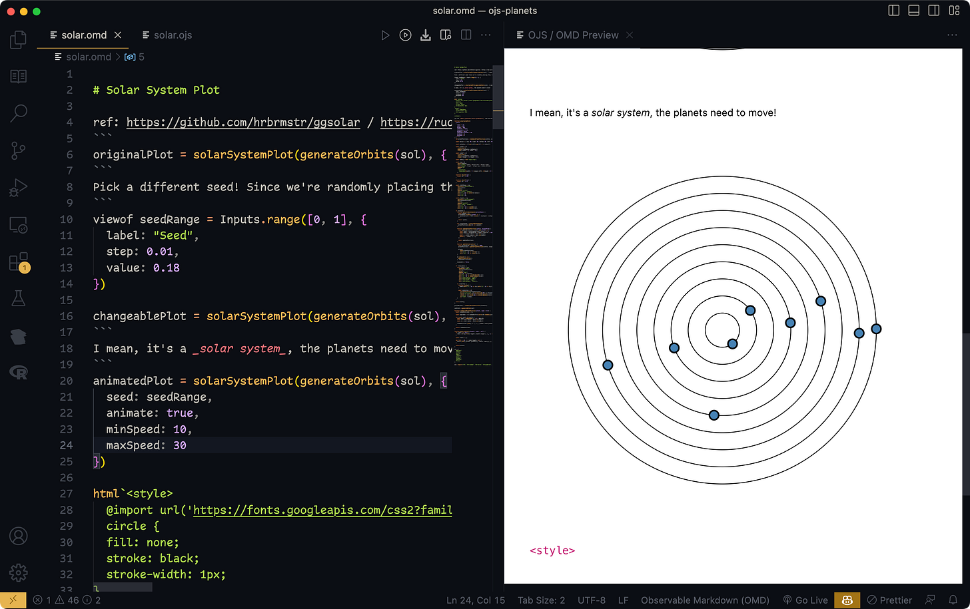Change encoding via UTF-8 indicator

(592, 600)
